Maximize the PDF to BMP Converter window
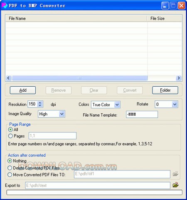 (x=173, y=6)
